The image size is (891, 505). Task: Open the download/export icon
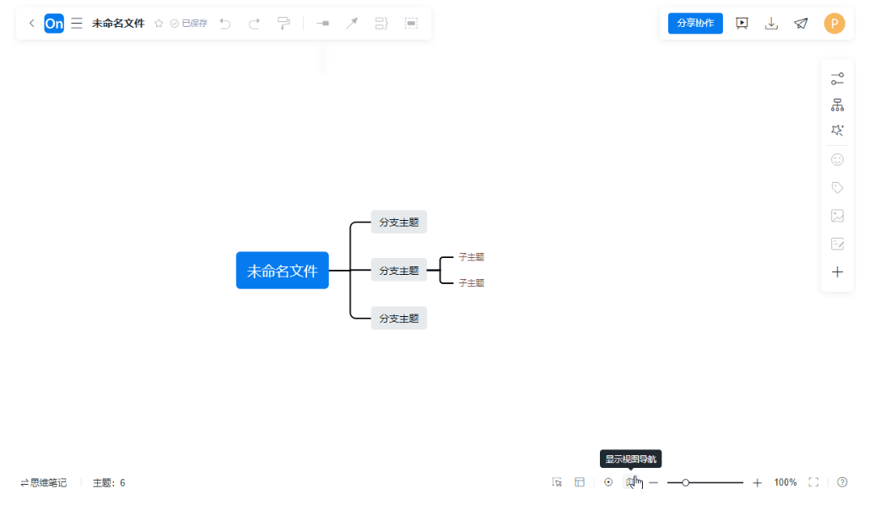click(x=771, y=23)
